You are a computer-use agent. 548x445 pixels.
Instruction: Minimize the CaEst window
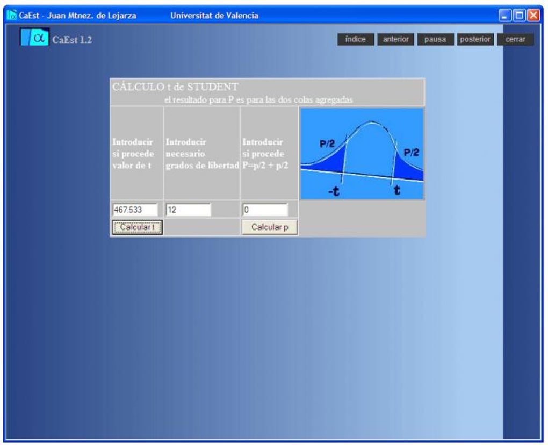point(505,15)
